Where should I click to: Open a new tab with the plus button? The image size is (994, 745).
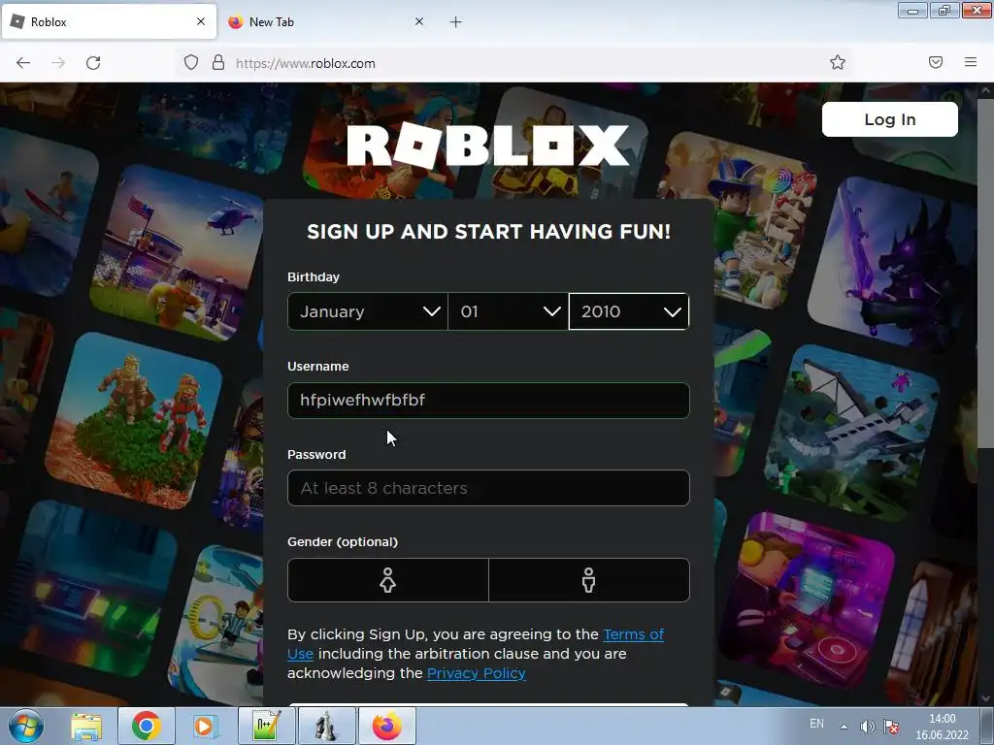click(456, 22)
